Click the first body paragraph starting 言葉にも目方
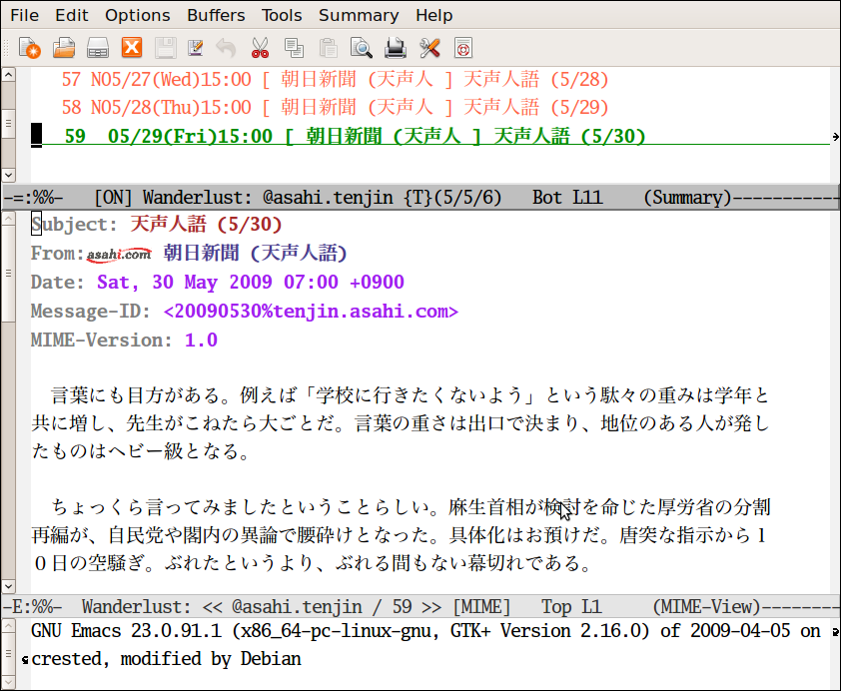Viewport: 841px width, 691px height. pos(401,423)
